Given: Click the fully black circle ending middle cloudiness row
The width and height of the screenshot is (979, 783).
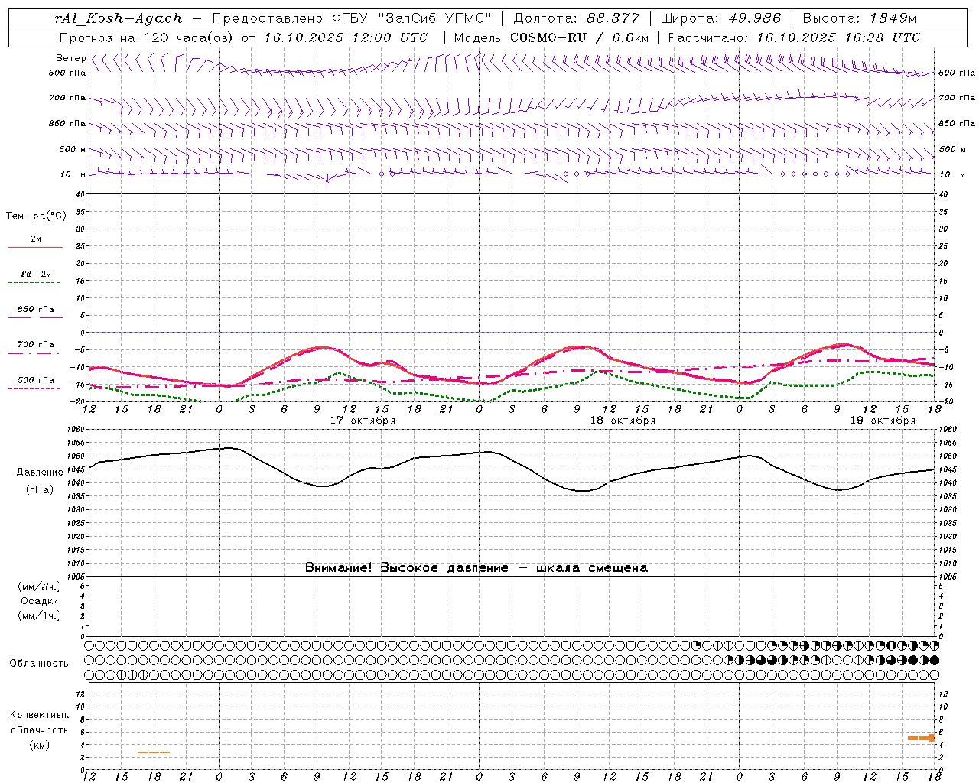Looking at the screenshot, I should (x=935, y=660).
